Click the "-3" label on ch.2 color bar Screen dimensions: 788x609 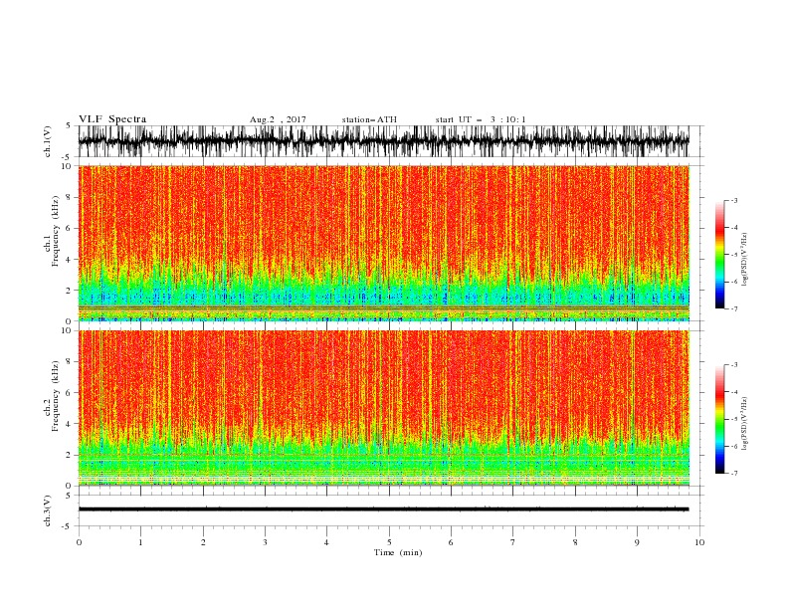733,365
